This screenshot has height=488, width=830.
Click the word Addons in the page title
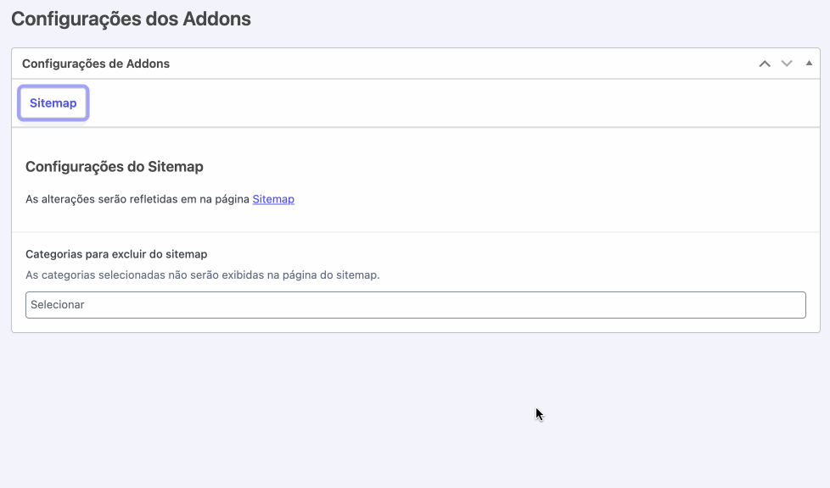[x=216, y=19]
